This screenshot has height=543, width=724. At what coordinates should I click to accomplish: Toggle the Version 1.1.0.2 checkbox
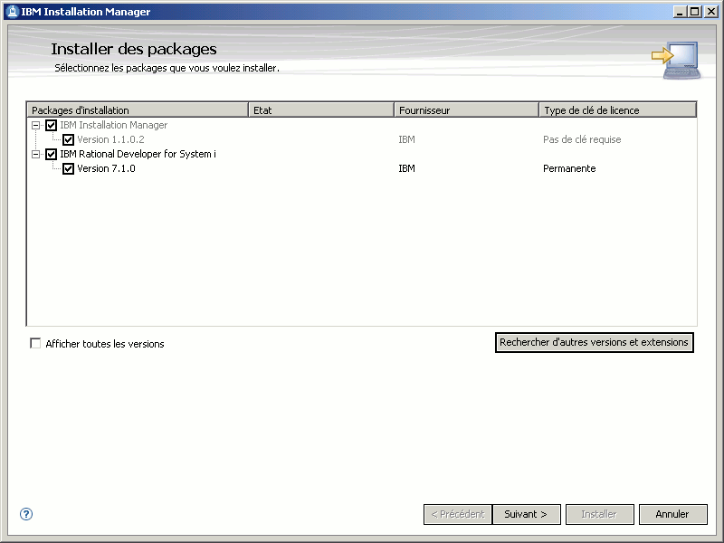[69, 139]
